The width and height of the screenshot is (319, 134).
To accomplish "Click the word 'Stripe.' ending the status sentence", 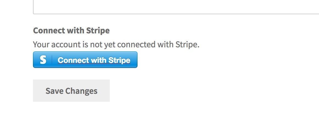I will (187, 45).
